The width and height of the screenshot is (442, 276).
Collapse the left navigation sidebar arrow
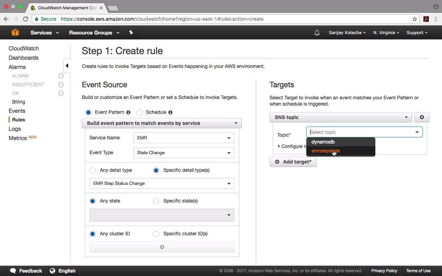(67, 66)
